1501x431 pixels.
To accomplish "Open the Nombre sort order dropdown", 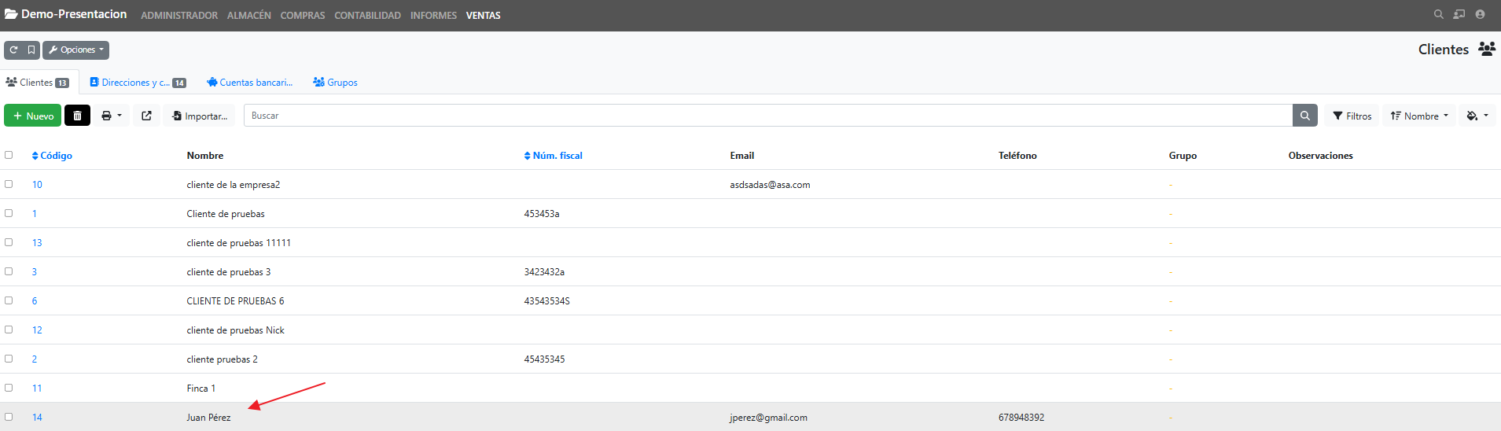I will click(1419, 116).
